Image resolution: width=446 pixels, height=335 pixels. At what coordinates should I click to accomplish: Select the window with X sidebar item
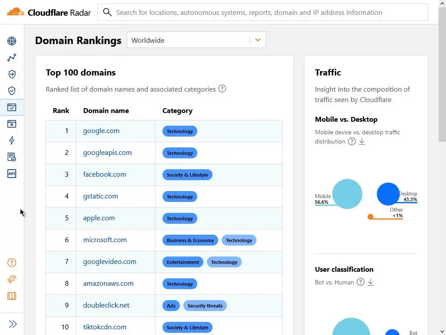12,124
